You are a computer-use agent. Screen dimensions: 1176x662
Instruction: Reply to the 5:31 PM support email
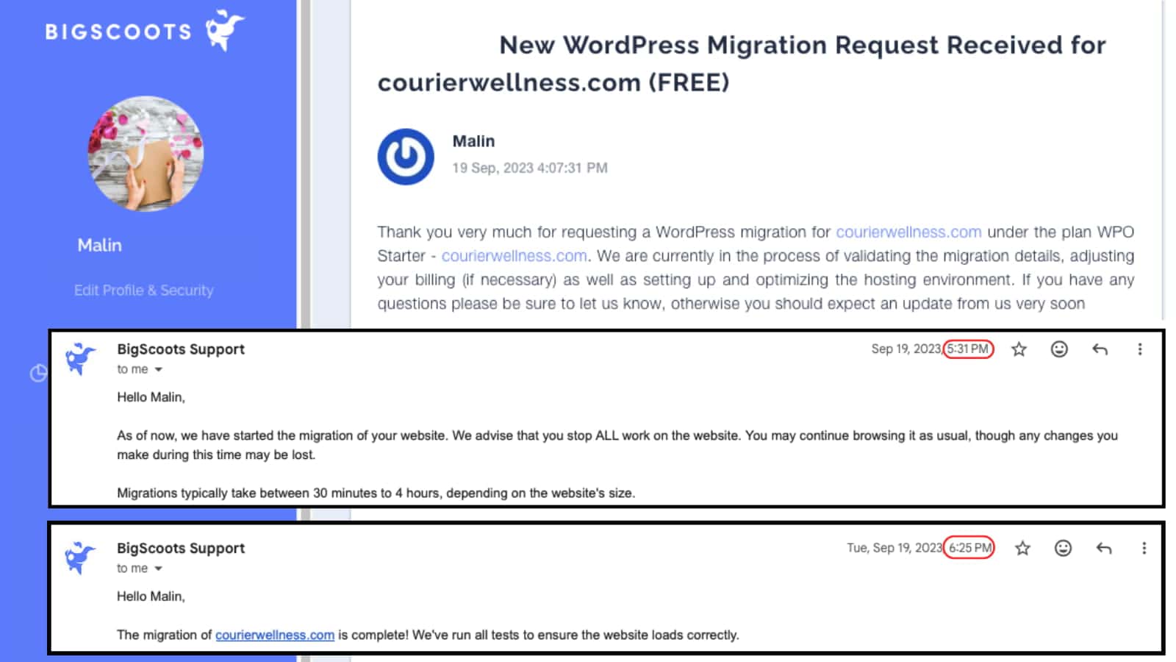point(1100,349)
